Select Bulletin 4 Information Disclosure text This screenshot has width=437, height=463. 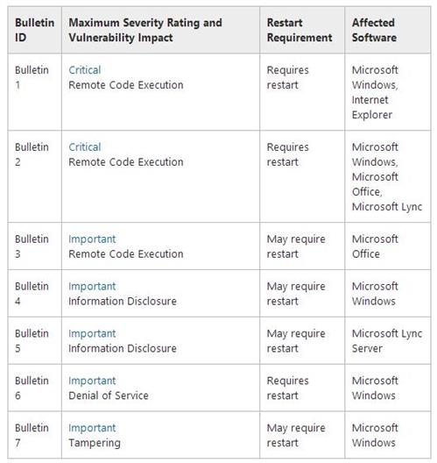click(x=123, y=301)
